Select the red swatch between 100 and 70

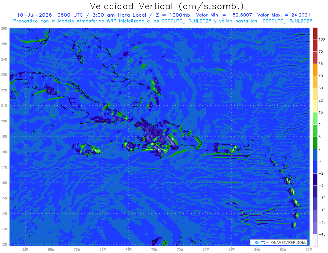315,45
